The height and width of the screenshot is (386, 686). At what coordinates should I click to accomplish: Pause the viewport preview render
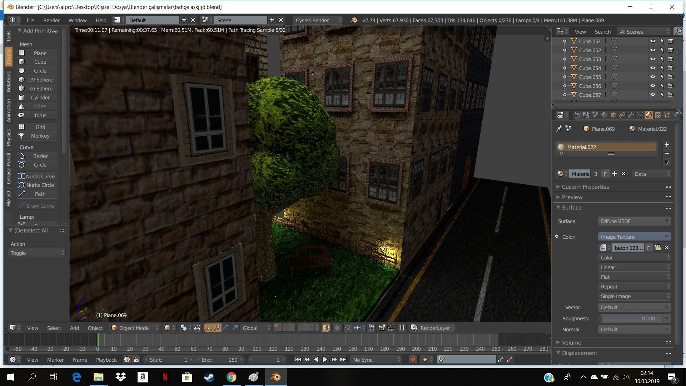(402, 328)
